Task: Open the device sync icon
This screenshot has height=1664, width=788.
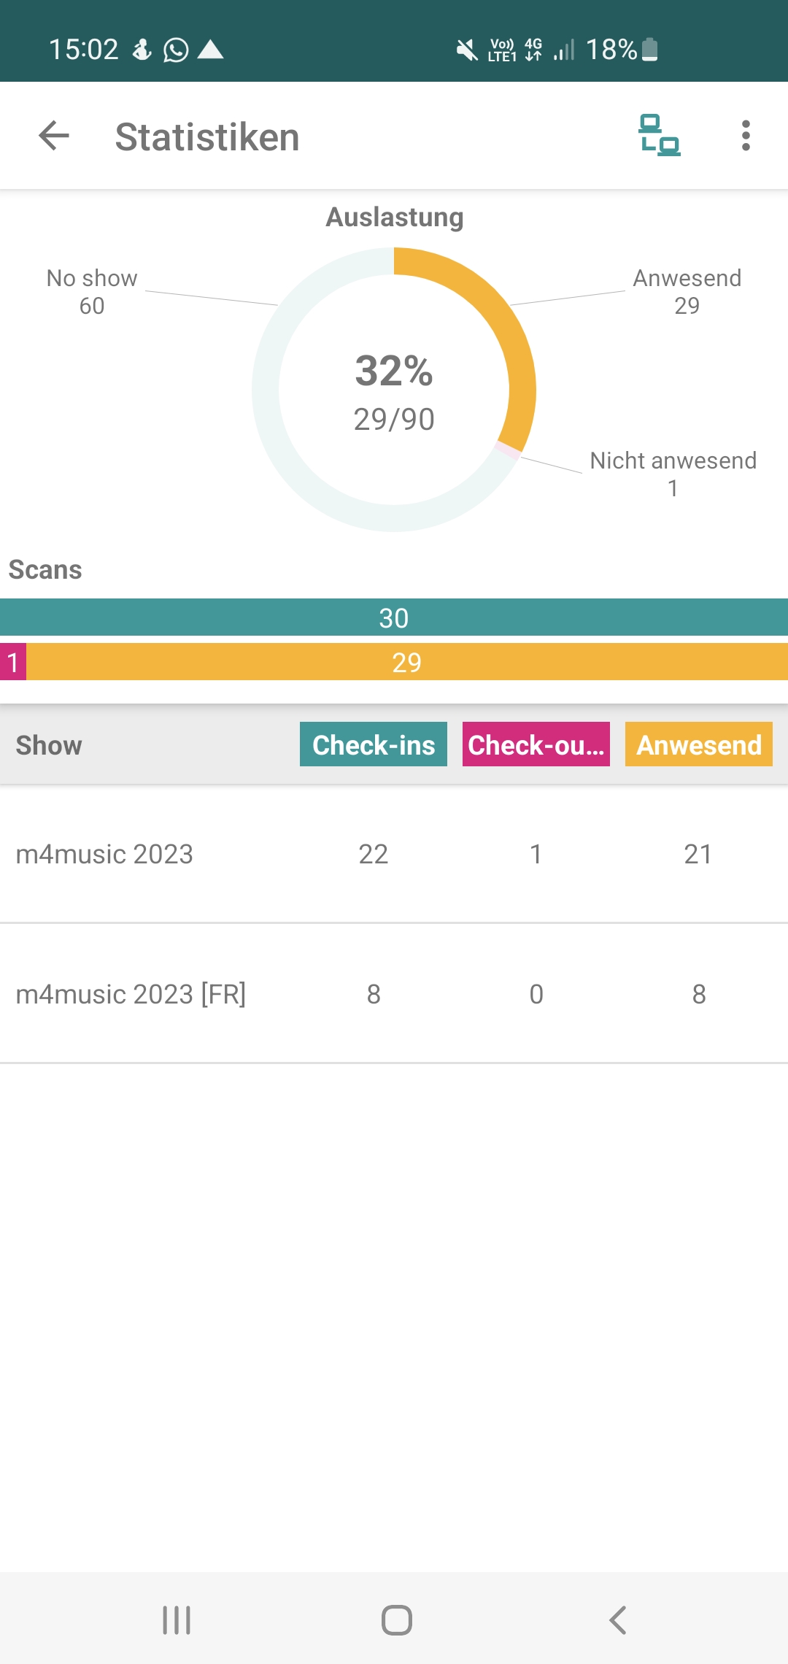Action: click(659, 136)
